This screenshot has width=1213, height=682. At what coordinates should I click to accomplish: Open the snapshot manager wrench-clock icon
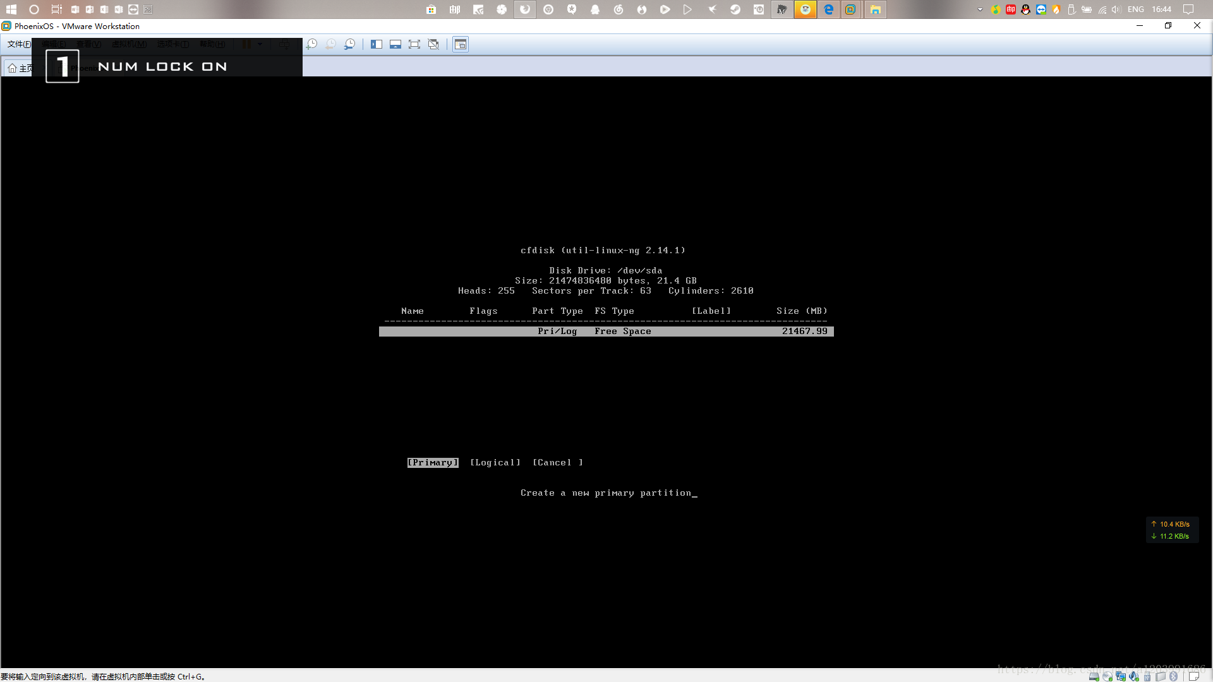(349, 44)
